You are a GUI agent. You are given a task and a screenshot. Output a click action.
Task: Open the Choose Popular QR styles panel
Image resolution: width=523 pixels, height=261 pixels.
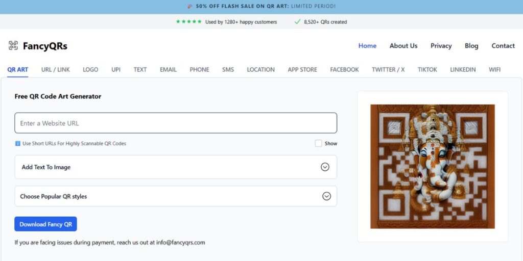click(x=176, y=196)
